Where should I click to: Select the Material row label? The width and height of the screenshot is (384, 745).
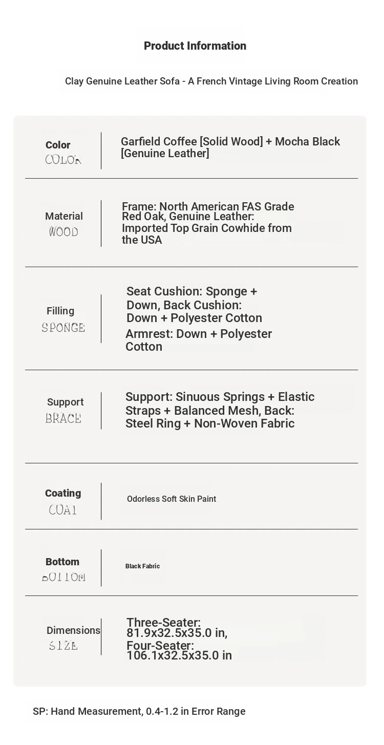pos(64,216)
